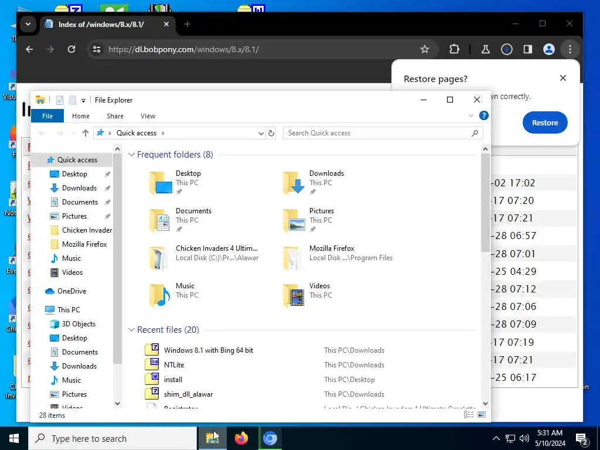This screenshot has width=600, height=450.
Task: Open Chrome Labs flask icon
Action: click(485, 49)
